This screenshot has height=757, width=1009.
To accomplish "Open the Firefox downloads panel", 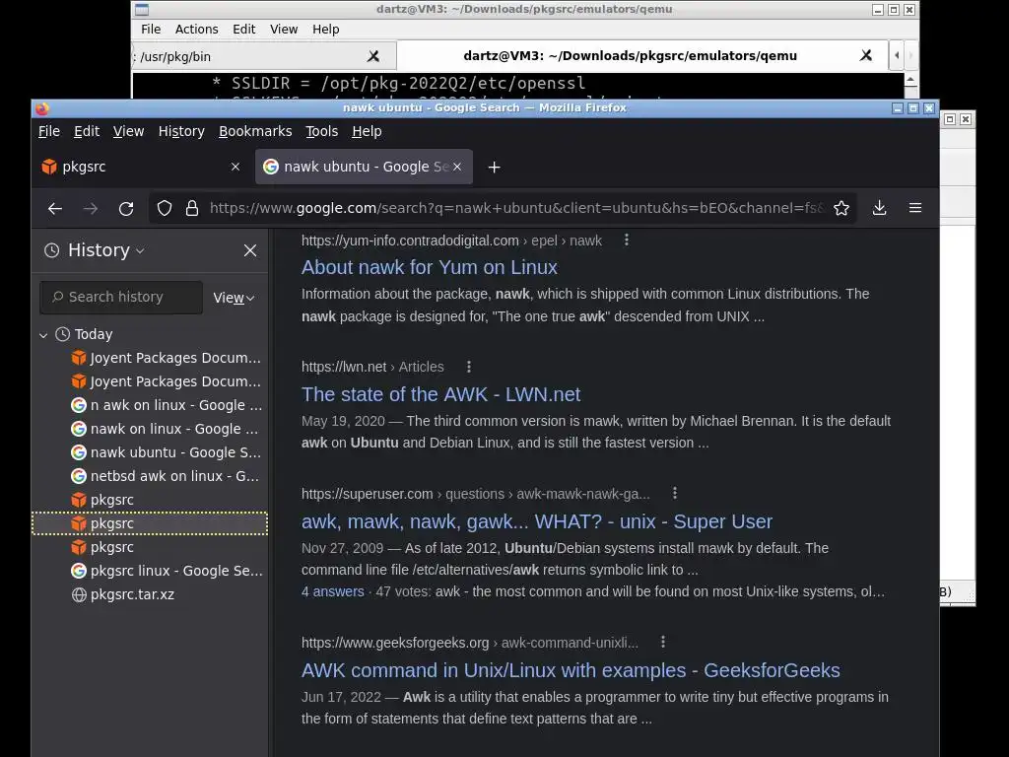I will [x=879, y=208].
